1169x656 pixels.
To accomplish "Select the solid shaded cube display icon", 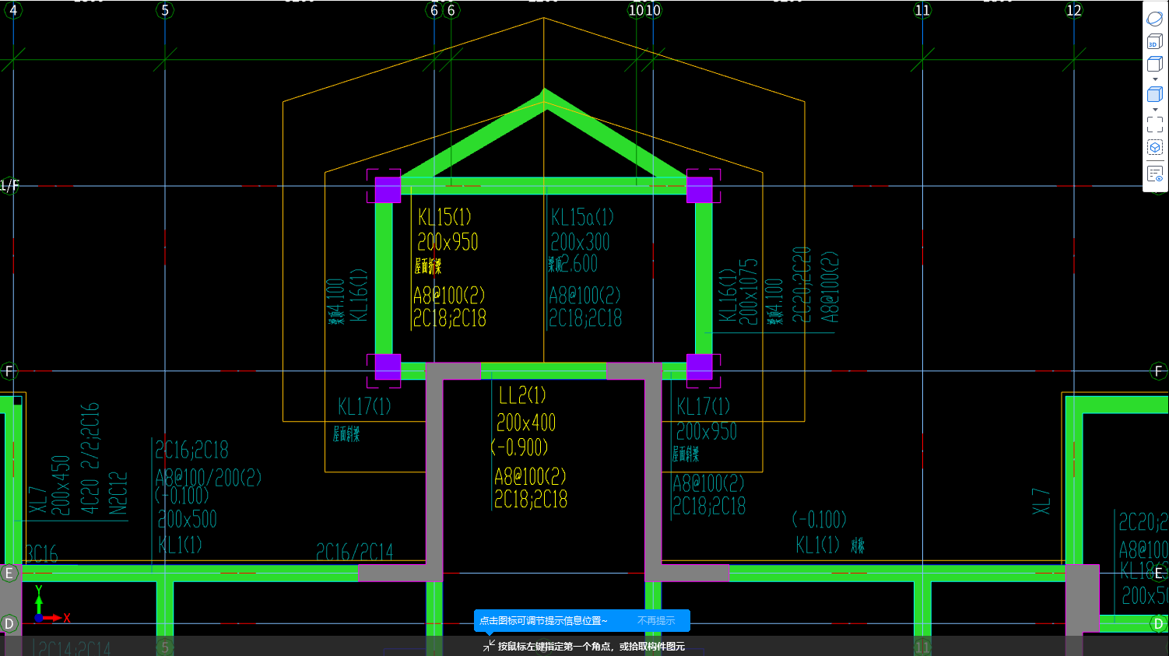I will [1155, 94].
